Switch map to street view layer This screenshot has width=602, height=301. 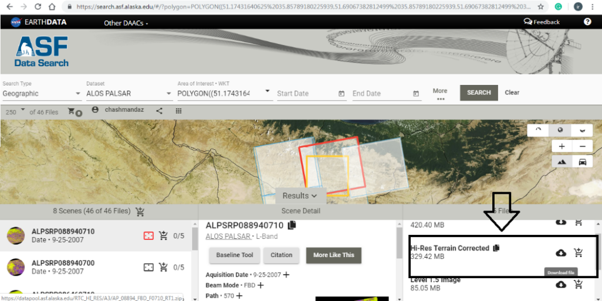pos(582,162)
